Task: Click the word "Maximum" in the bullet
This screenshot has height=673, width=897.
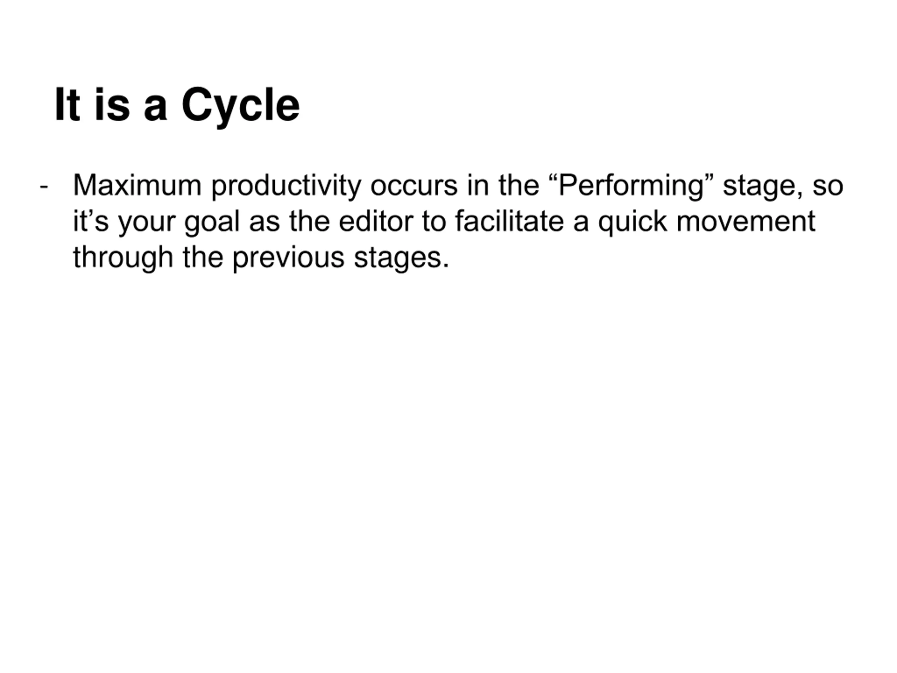Action: click(x=137, y=186)
